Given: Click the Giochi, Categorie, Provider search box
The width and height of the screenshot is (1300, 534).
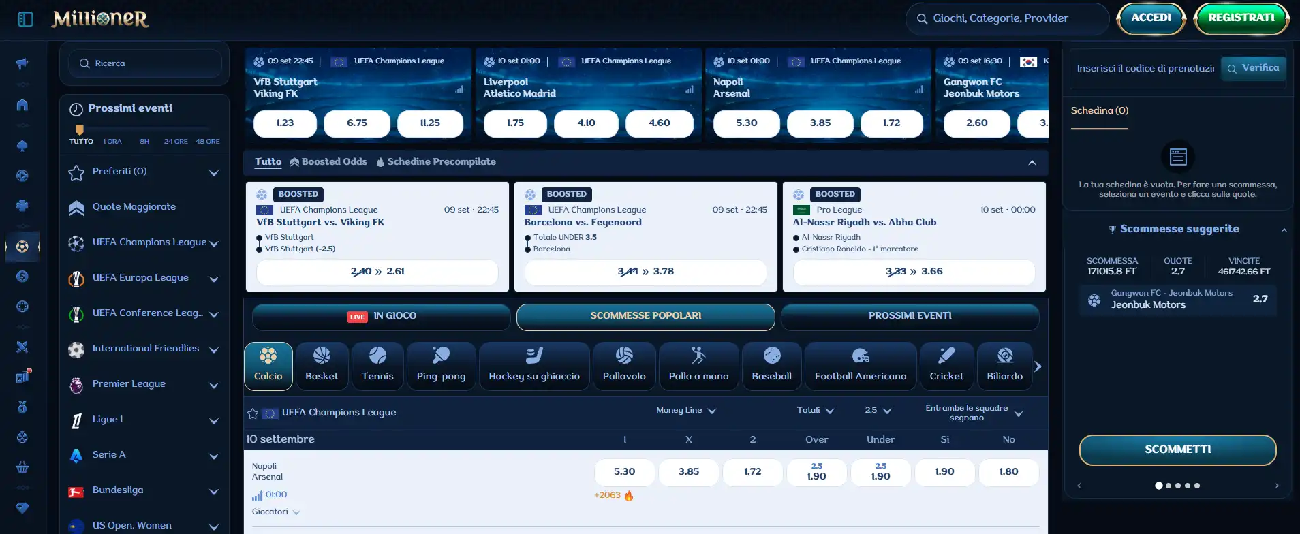Looking at the screenshot, I should point(1007,19).
